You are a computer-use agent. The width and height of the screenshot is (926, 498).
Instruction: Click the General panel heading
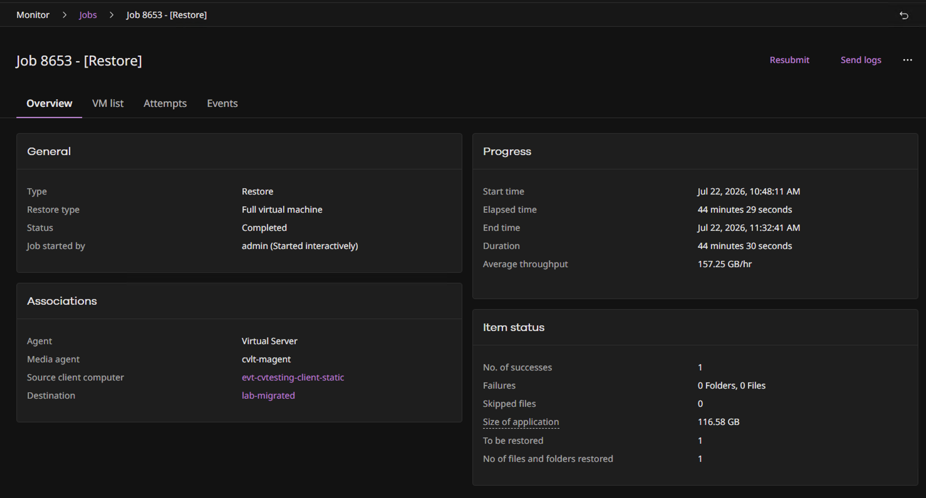(x=49, y=152)
